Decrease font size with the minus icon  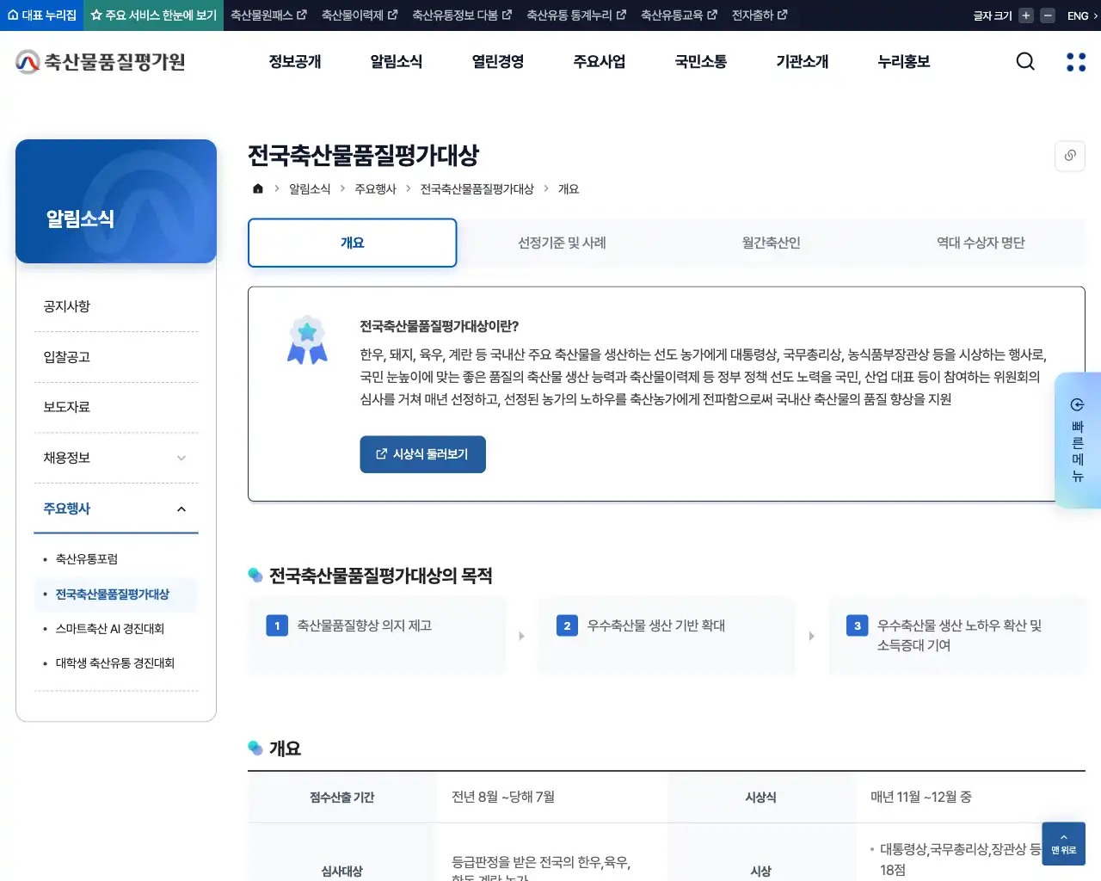(x=1047, y=15)
